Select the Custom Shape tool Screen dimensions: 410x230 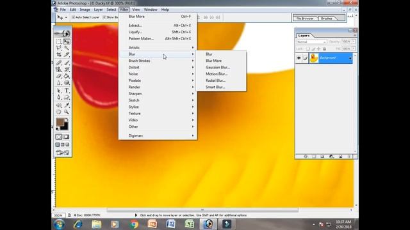tap(67, 97)
